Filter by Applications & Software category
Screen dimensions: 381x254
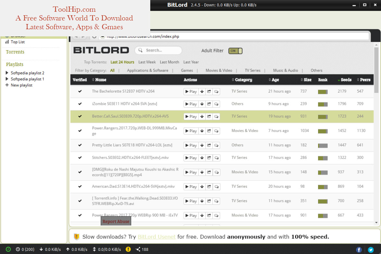(x=147, y=70)
